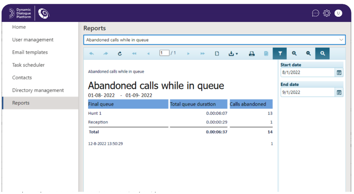Viewport: 354px width, 194px height.
Task: Select Reports in the sidebar
Action: (40, 103)
